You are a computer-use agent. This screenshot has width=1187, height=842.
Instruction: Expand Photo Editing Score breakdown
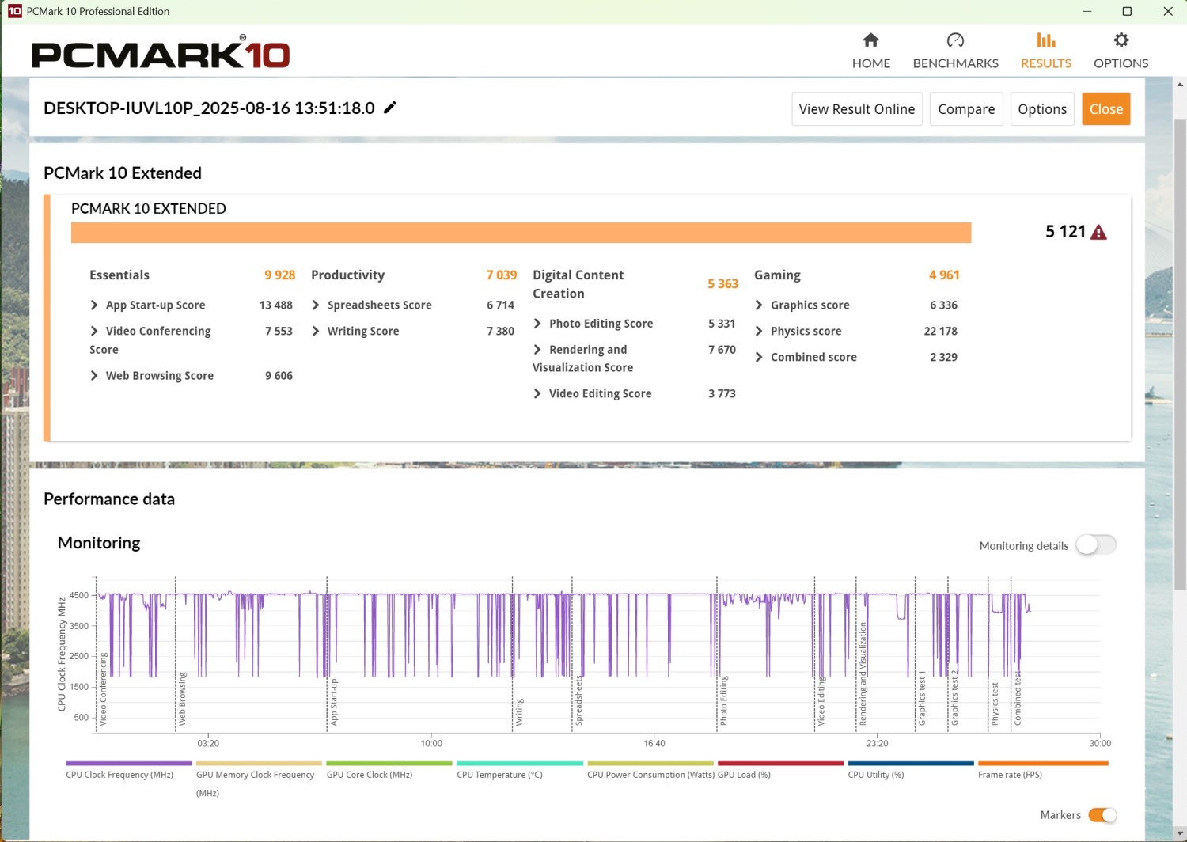(x=537, y=324)
